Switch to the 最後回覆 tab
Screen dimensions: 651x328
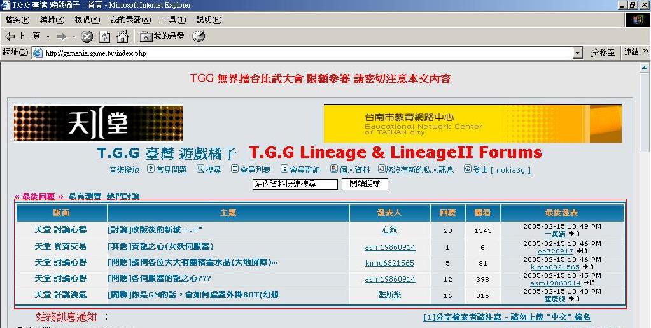pyautogui.click(x=39, y=197)
